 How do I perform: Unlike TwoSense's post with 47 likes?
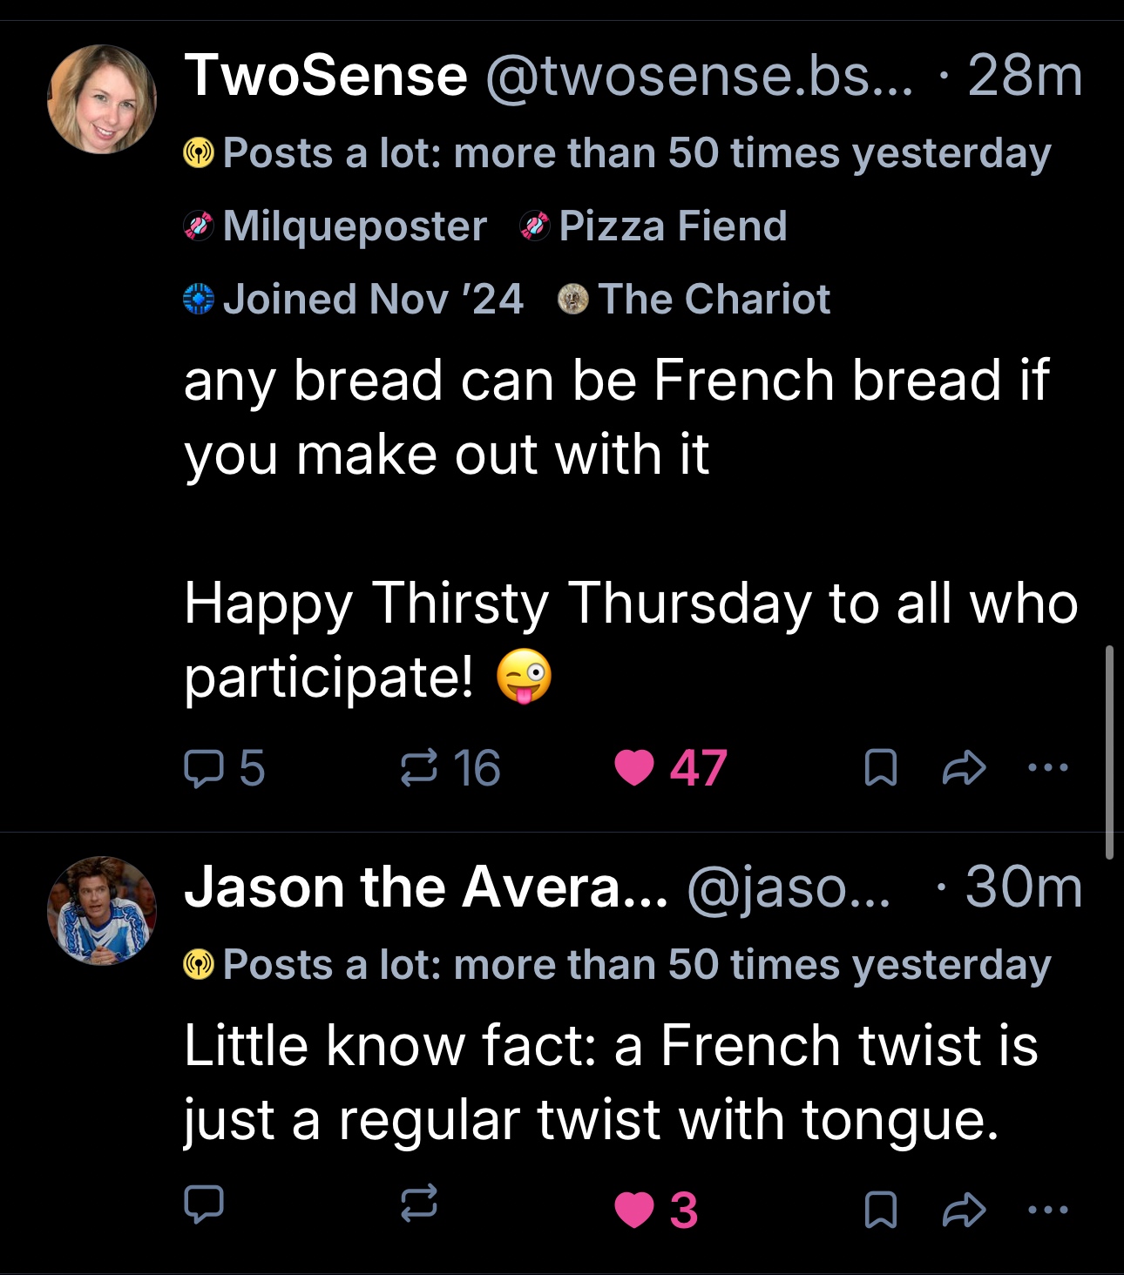634,768
